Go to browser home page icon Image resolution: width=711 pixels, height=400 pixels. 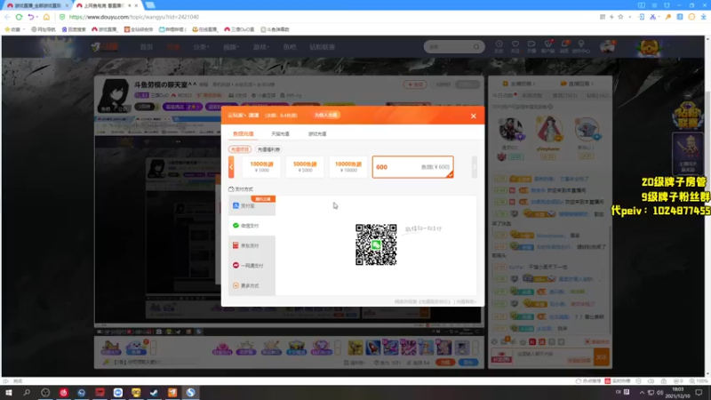pyautogui.click(x=46, y=17)
